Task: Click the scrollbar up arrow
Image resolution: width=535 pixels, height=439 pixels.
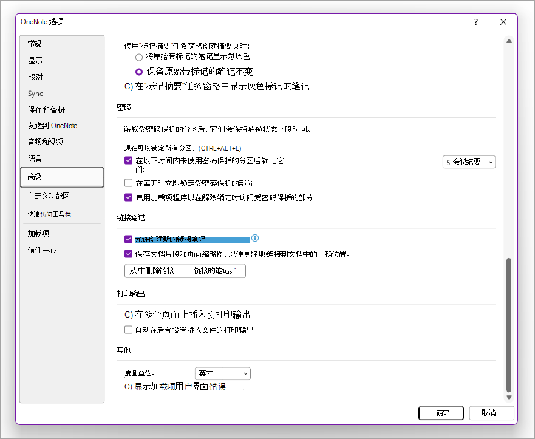Action: (509, 41)
